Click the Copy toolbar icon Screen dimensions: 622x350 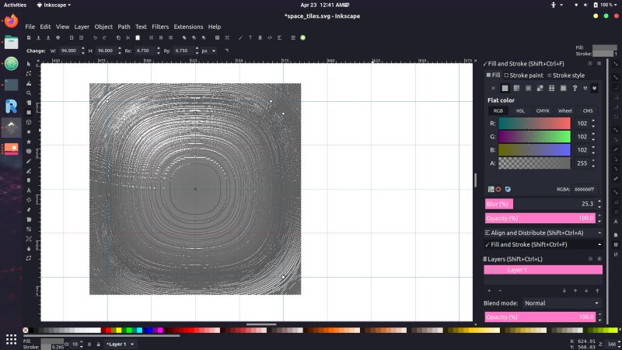tap(118, 37)
